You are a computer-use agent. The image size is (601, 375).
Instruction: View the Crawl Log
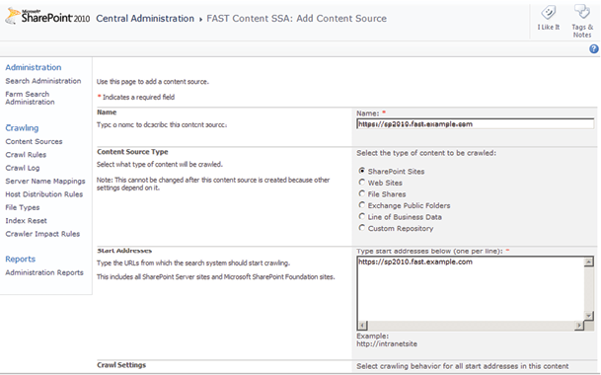[23, 168]
